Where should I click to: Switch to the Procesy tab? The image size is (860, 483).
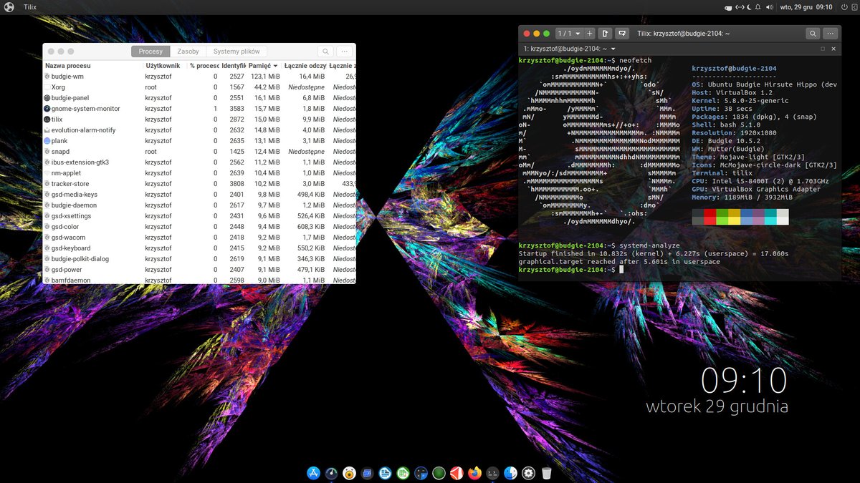click(150, 52)
